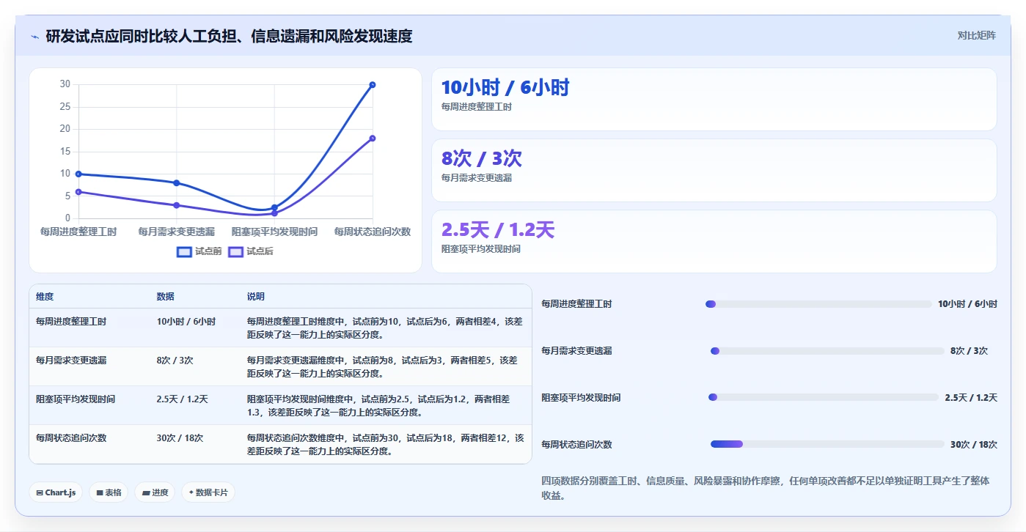Click the 试点前 data point at 30
Image resolution: width=1026 pixels, height=532 pixels.
click(x=373, y=85)
